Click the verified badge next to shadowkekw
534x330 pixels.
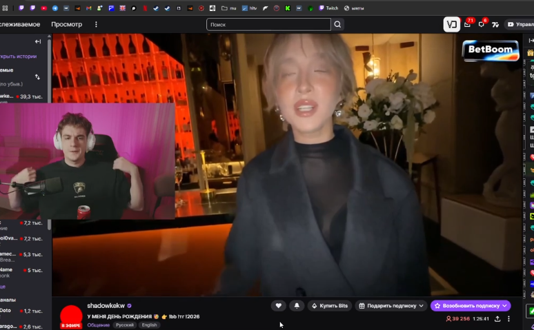coord(130,306)
